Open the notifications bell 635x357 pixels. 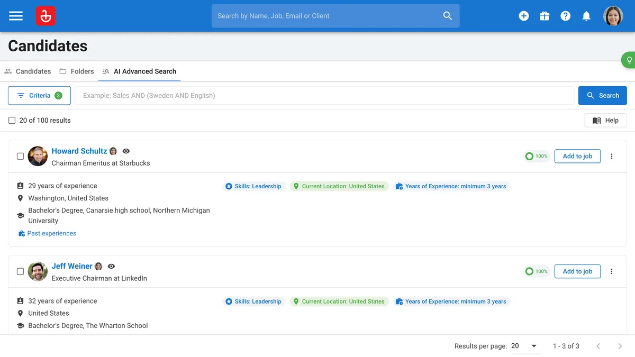(586, 15)
